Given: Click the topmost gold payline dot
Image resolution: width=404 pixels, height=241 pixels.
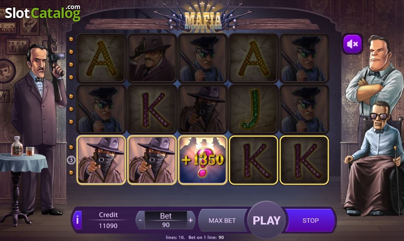Looking at the screenshot, I should click(x=71, y=39).
